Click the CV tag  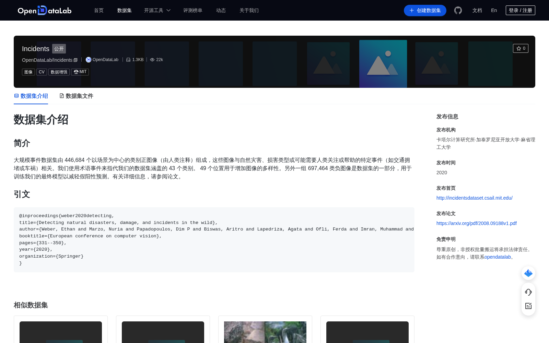click(x=42, y=72)
